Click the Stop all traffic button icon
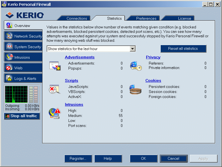This screenshot has width=222, height=167. coord(7,116)
